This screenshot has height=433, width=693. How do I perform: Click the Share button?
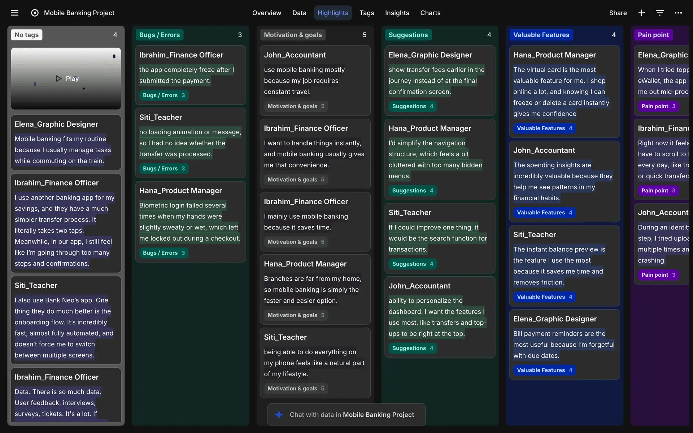[618, 13]
